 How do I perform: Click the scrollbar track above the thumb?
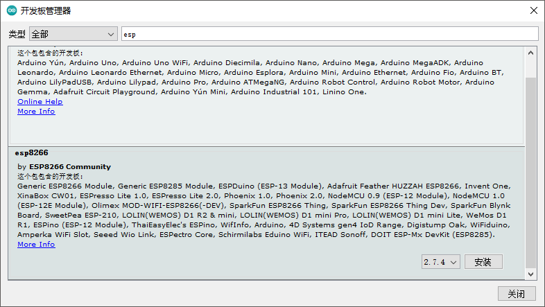[531, 67]
